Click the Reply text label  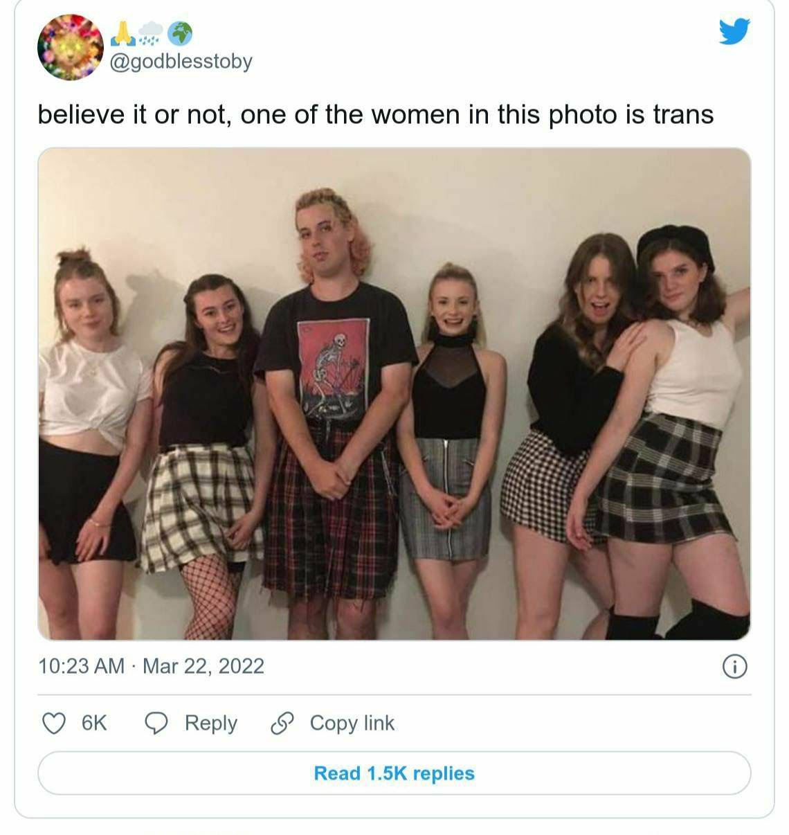coord(211,724)
